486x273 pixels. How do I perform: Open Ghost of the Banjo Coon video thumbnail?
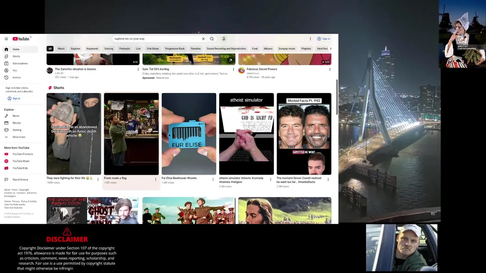point(93,210)
